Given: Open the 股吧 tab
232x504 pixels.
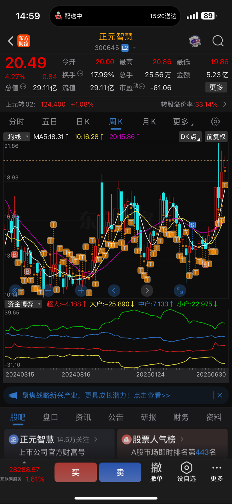Looking at the screenshot, I should tap(18, 417).
